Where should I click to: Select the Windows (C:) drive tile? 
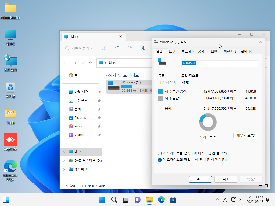tap(129, 87)
